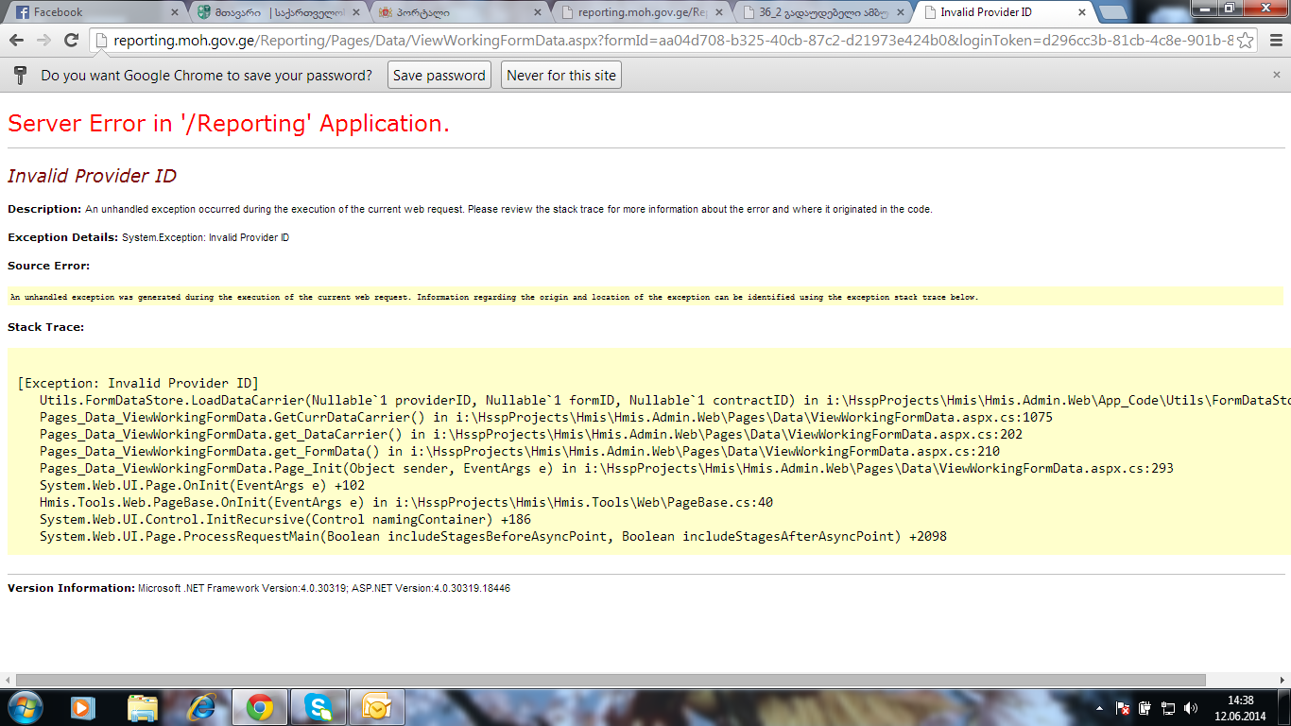Open Windows Explorer folder icon in taskbar
This screenshot has height=726, width=1291.
coord(143,707)
